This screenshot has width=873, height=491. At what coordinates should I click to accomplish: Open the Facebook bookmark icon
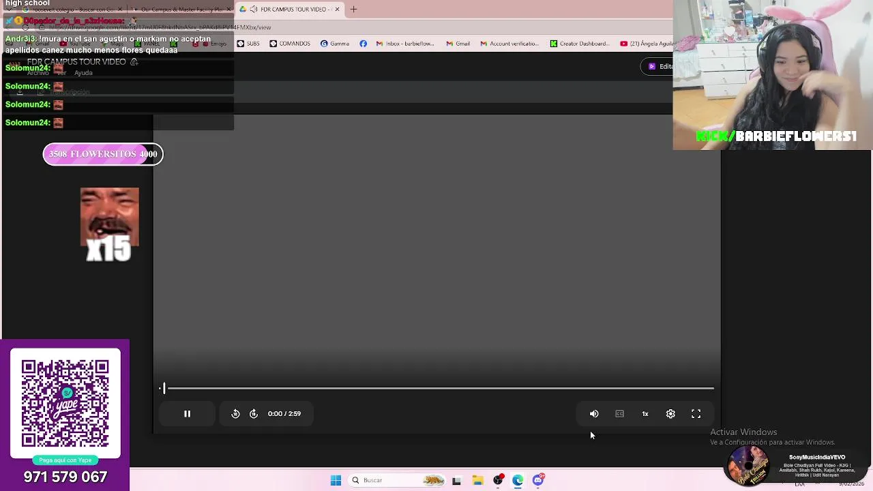pyautogui.click(x=363, y=44)
